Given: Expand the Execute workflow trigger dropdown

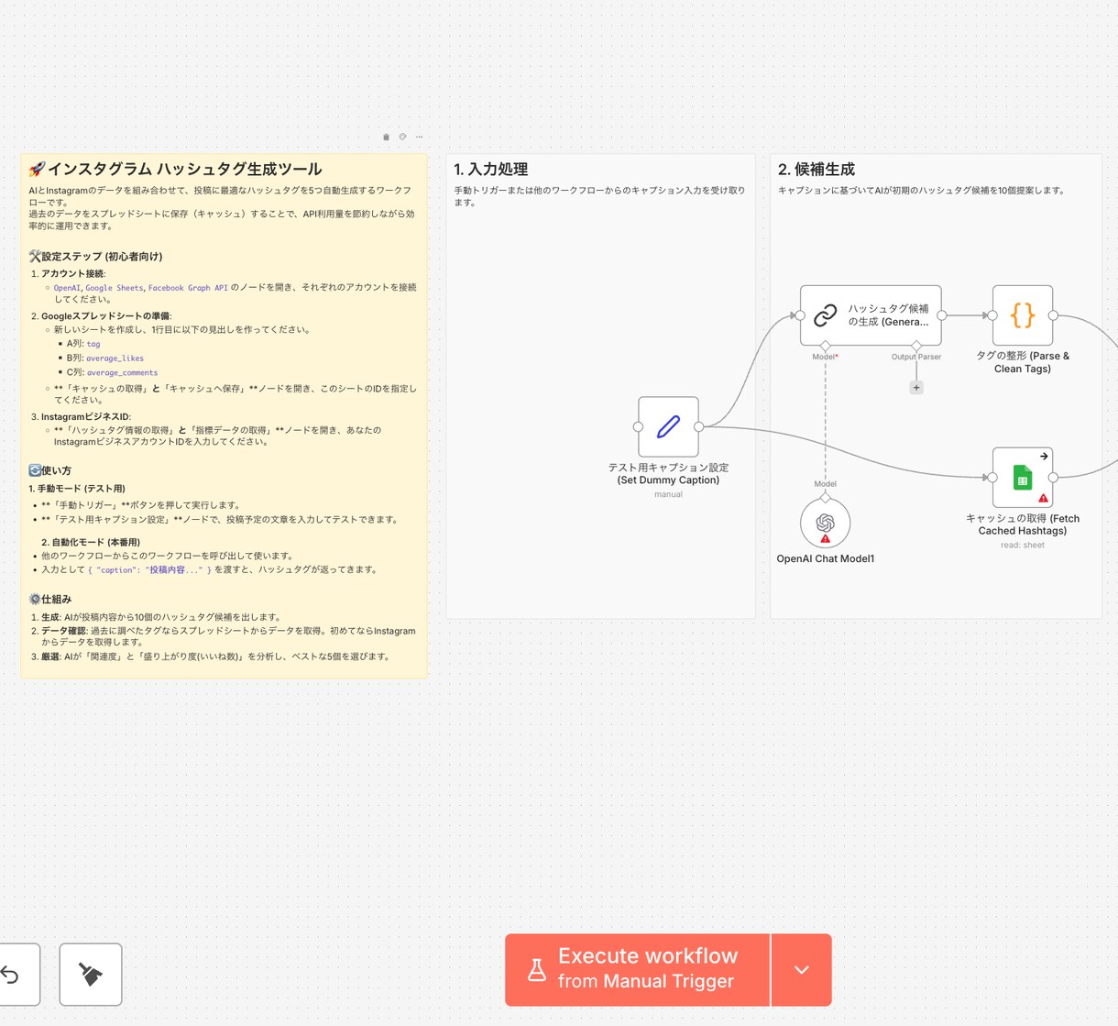Looking at the screenshot, I should [x=802, y=969].
